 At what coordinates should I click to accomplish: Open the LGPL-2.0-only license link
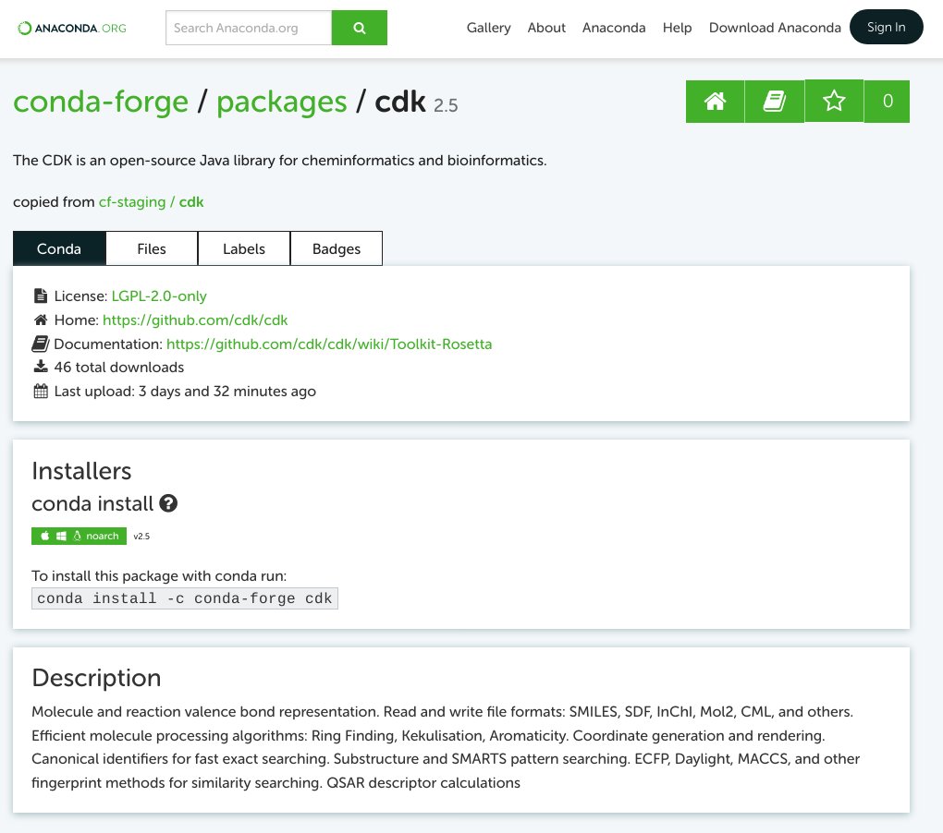[x=159, y=296]
